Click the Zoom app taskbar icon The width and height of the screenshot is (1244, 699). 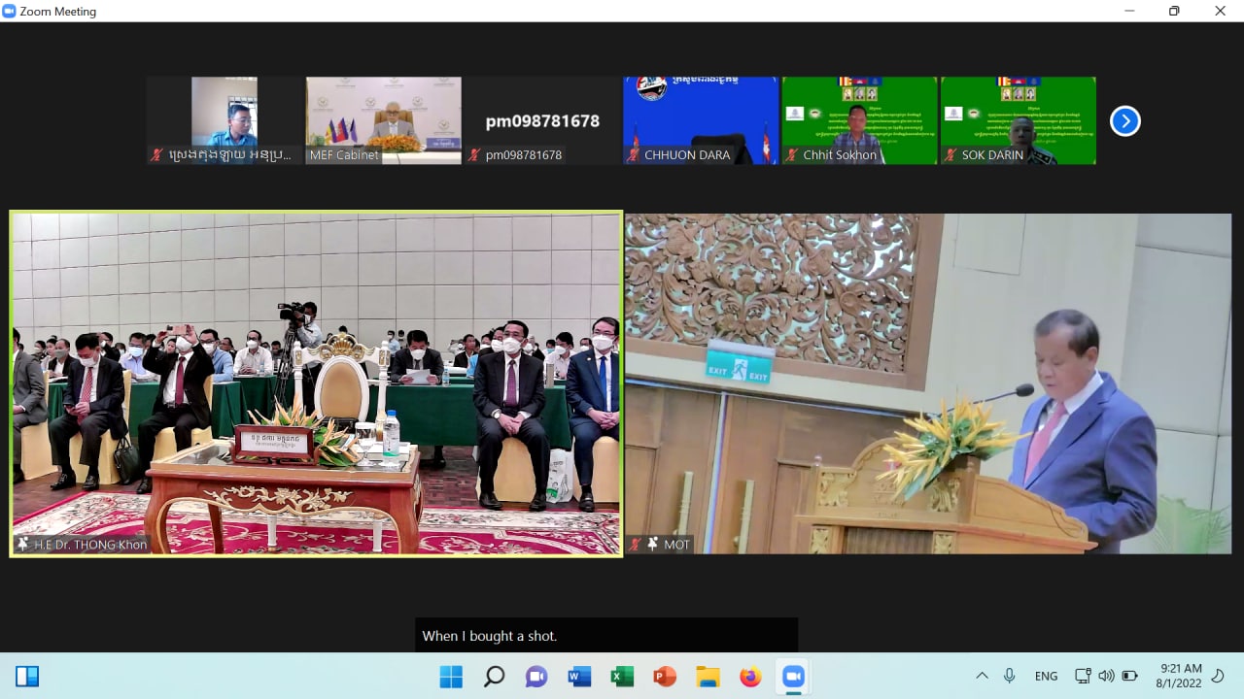tap(793, 676)
